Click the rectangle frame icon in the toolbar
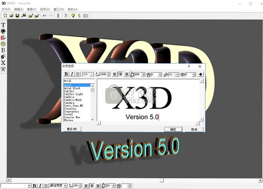263x189 pixels. pos(85,16)
